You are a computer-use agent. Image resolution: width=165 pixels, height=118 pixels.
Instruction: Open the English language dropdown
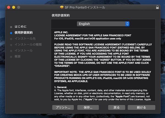click(103, 24)
